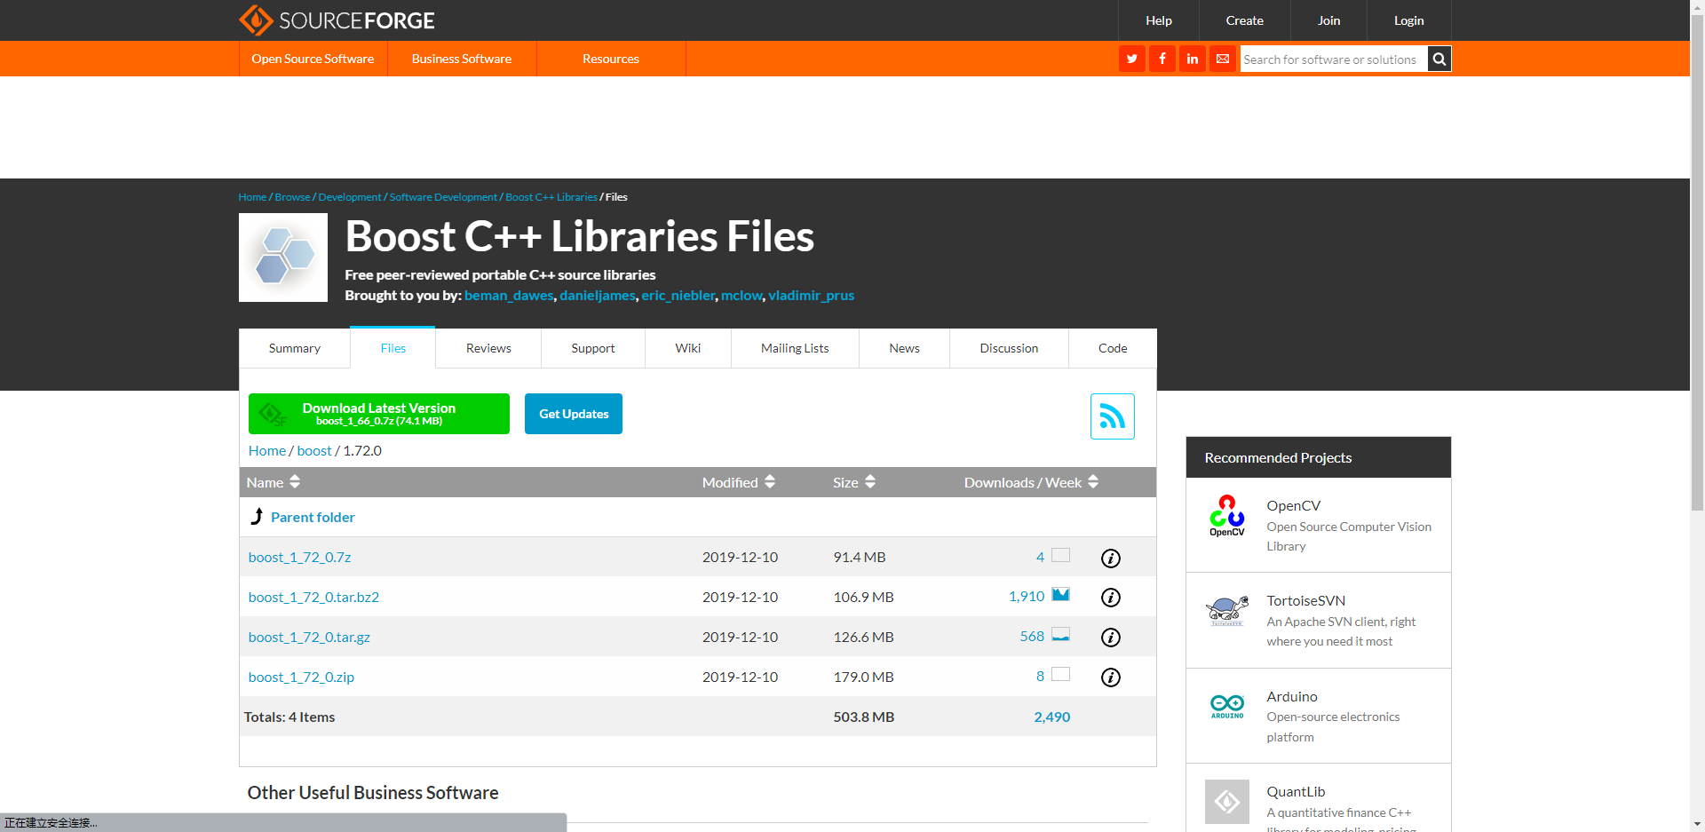Open the Arduino project logo
The image size is (1705, 832).
tap(1227, 706)
